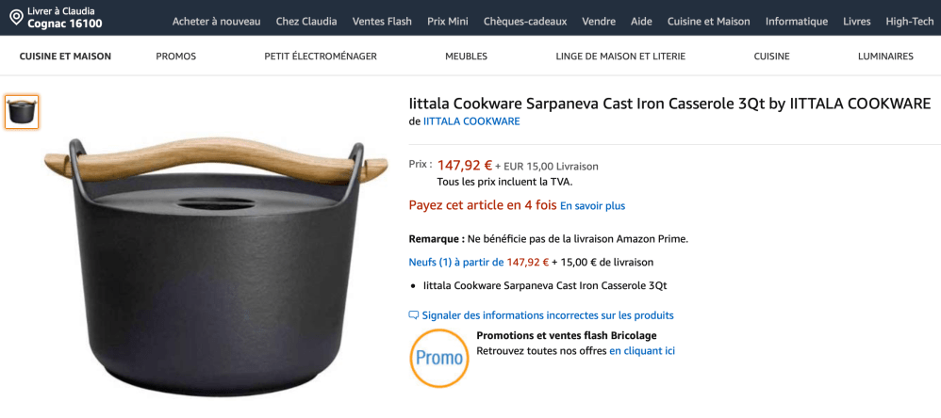This screenshot has height=418, width=941.
Task: Click the orange Promo circle badge
Action: pyautogui.click(x=439, y=358)
